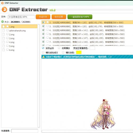133x133 pixels.
Task: Click the file icon of 3.img
Action: click(3, 38)
